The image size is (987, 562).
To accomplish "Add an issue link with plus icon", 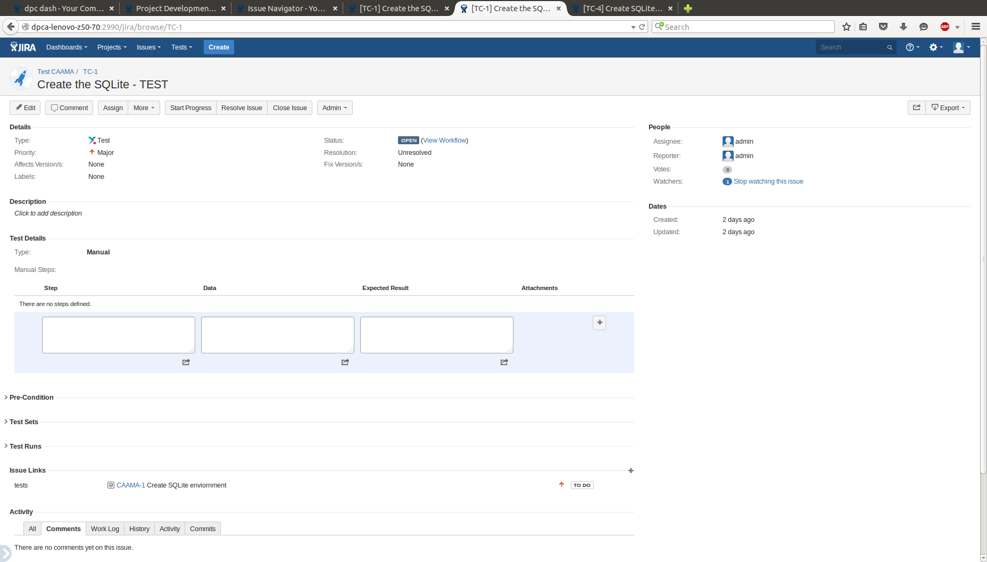I will [631, 470].
